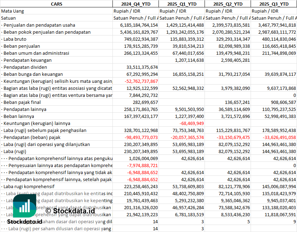Image resolution: width=297 pixels, height=232 pixels.
Task: Select the 2025_Q1_YTD column header
Action: click(181, 4)
